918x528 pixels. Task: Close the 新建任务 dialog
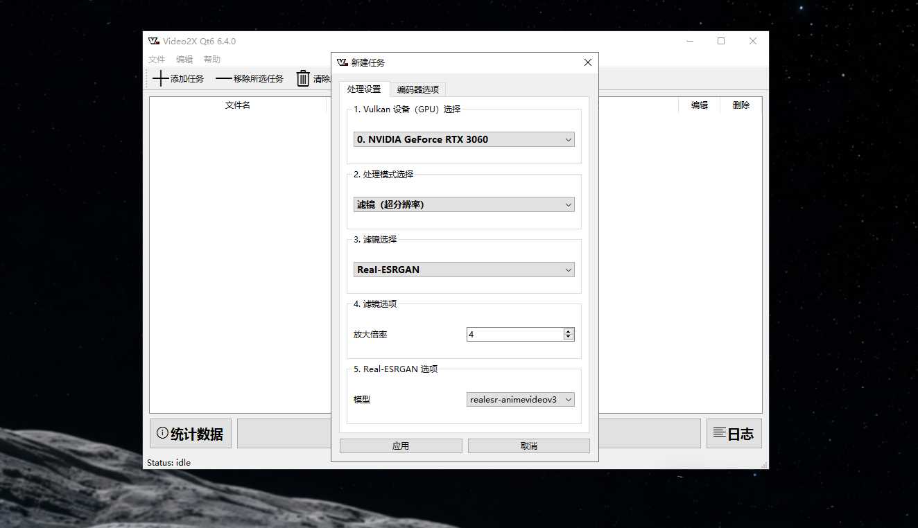(588, 62)
